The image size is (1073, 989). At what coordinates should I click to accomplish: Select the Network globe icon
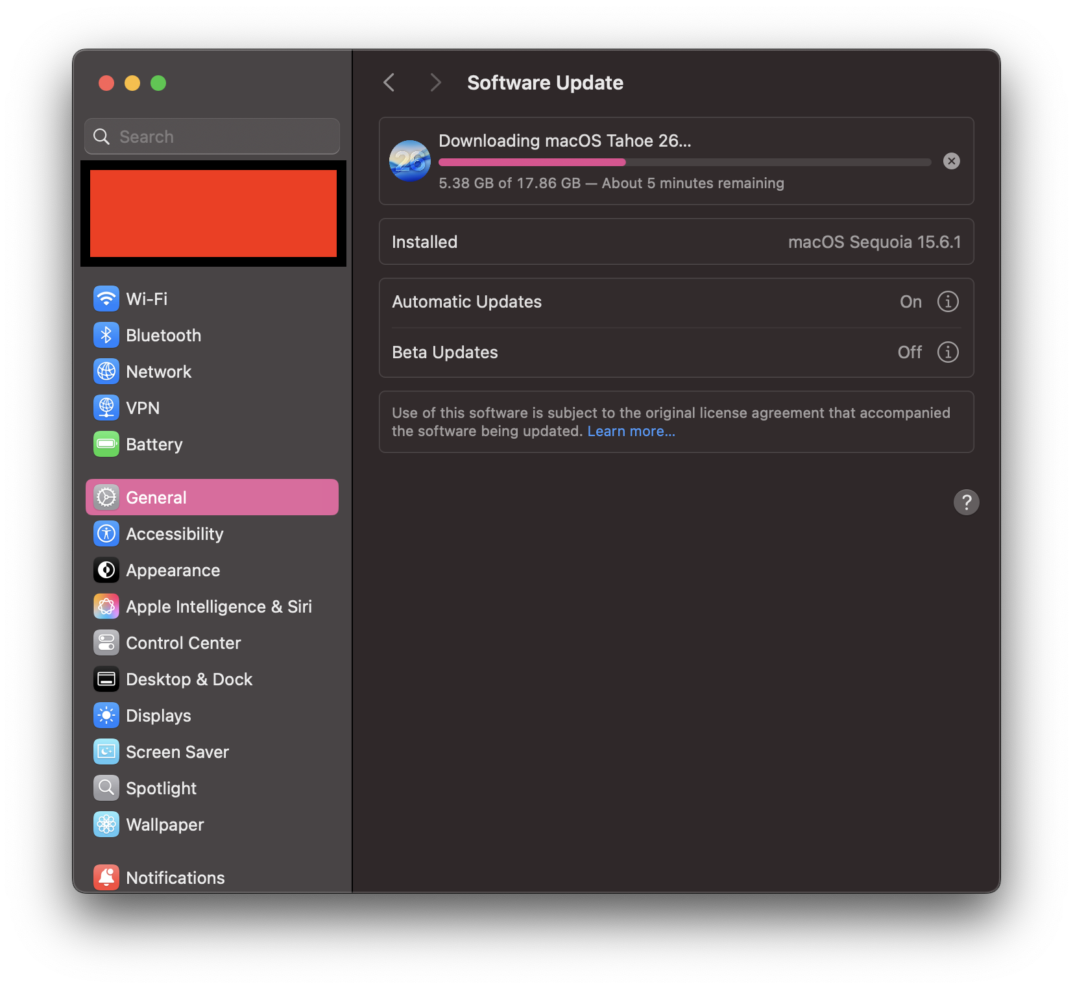(106, 372)
